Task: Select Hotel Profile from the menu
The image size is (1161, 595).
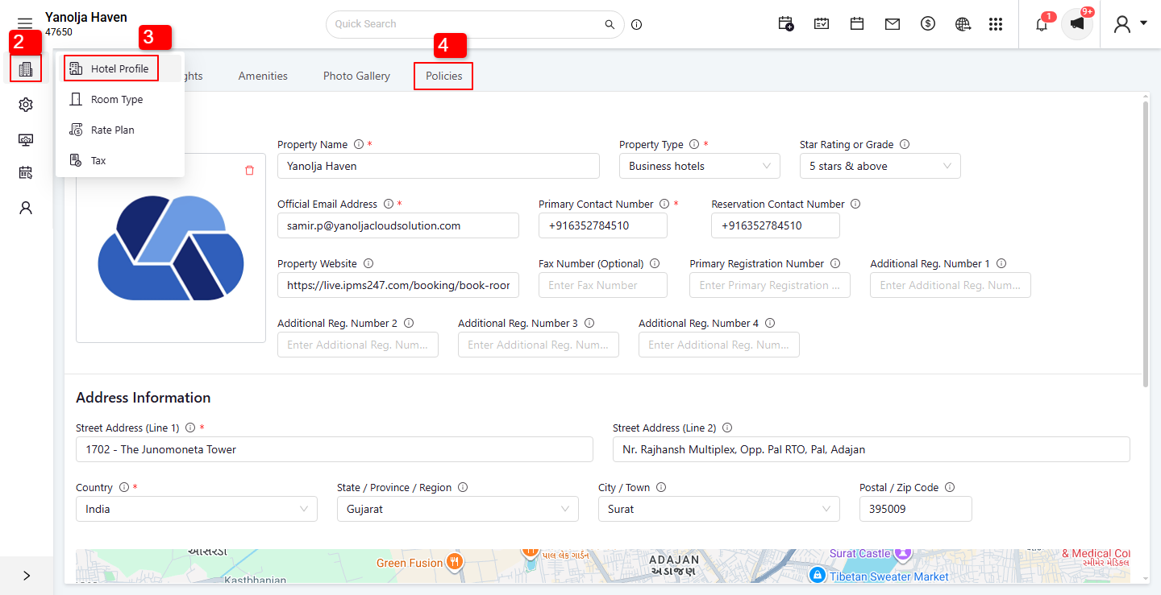Action: point(119,68)
